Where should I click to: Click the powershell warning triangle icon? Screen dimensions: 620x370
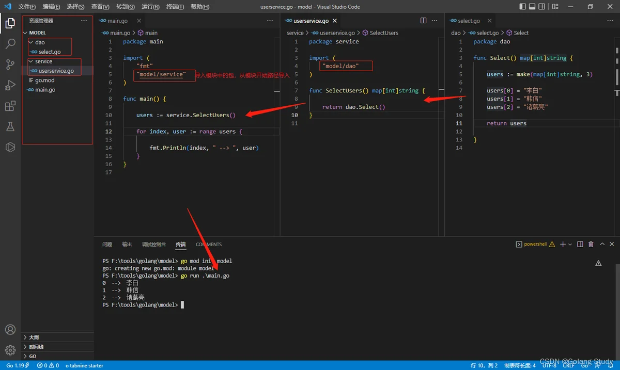point(552,244)
